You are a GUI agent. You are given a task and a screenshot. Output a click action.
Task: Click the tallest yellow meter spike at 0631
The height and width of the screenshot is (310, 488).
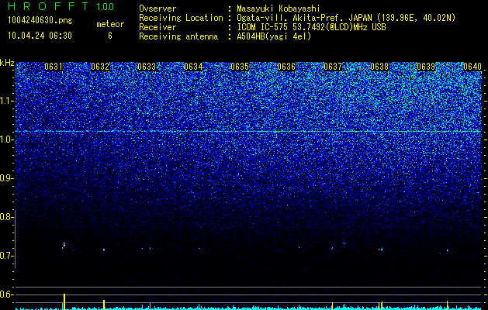coord(64,301)
